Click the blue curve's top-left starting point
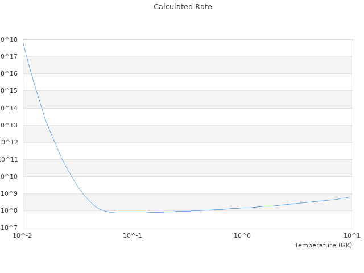 23,42
